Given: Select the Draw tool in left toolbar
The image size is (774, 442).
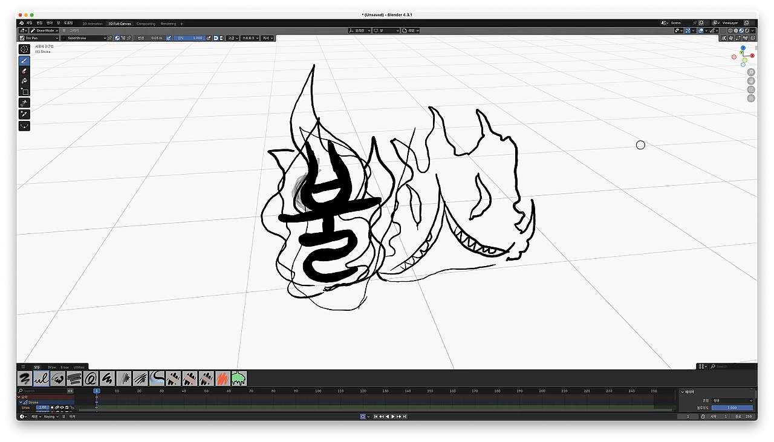Looking at the screenshot, I should [24, 60].
